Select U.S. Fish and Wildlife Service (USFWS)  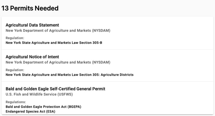click(x=39, y=94)
